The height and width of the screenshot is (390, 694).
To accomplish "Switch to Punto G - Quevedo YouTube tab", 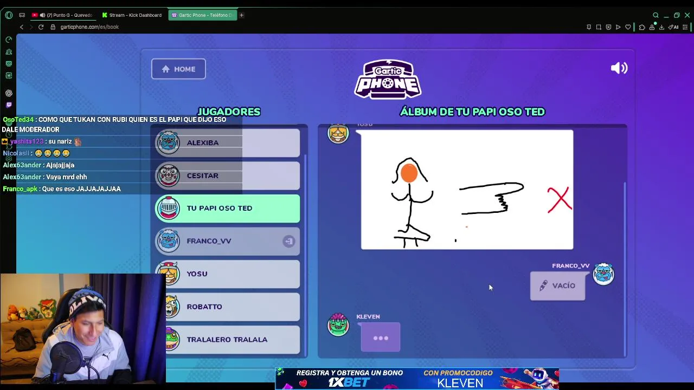I will coord(63,15).
